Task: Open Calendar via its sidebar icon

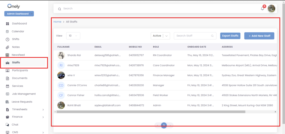Action: [x=8, y=31]
